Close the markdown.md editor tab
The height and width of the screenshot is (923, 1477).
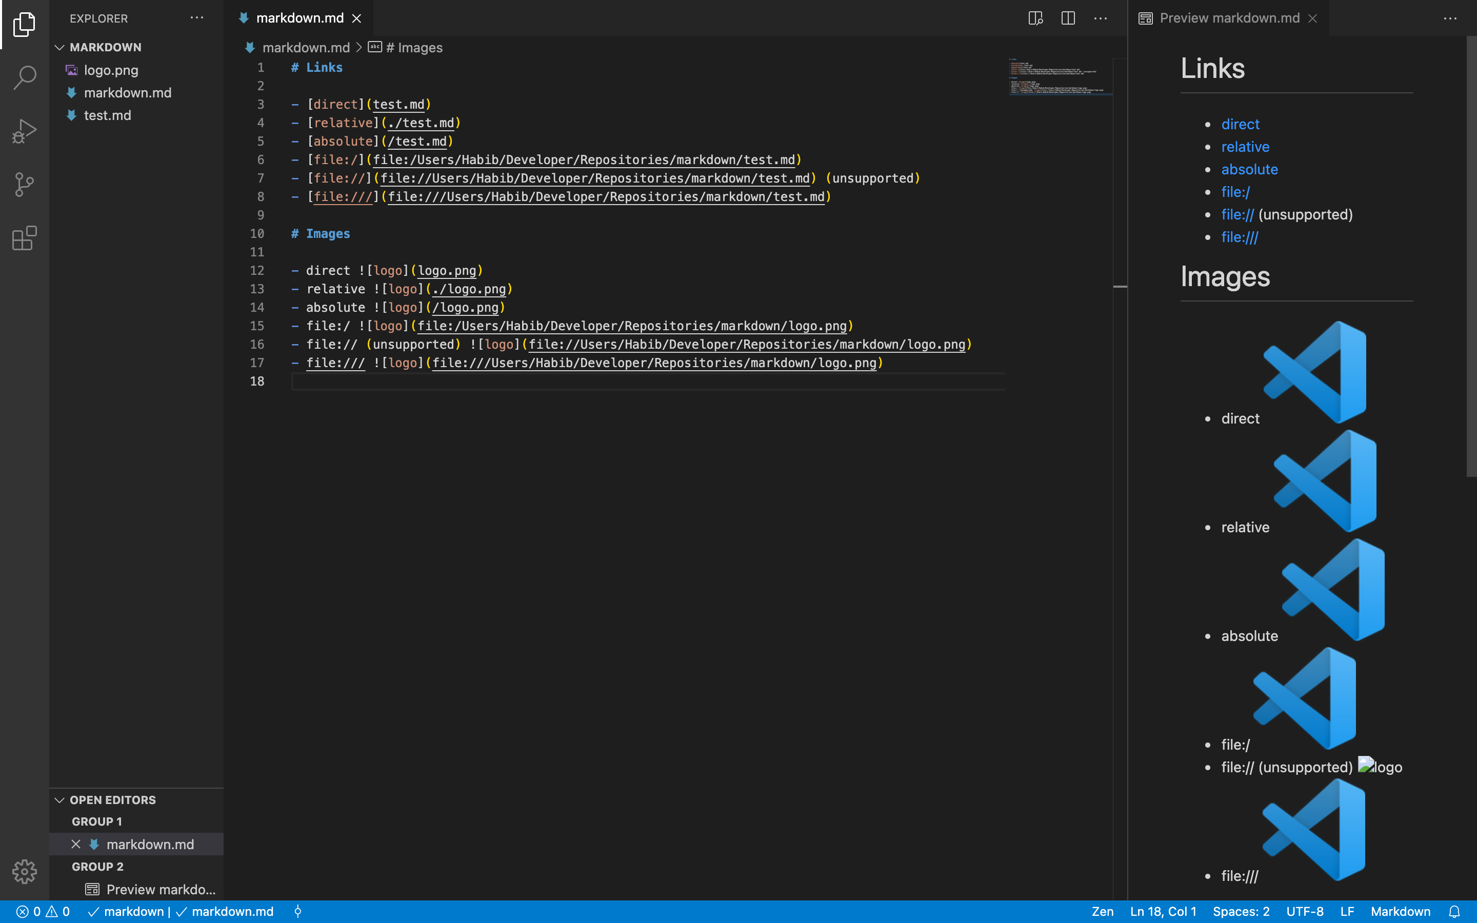357,18
